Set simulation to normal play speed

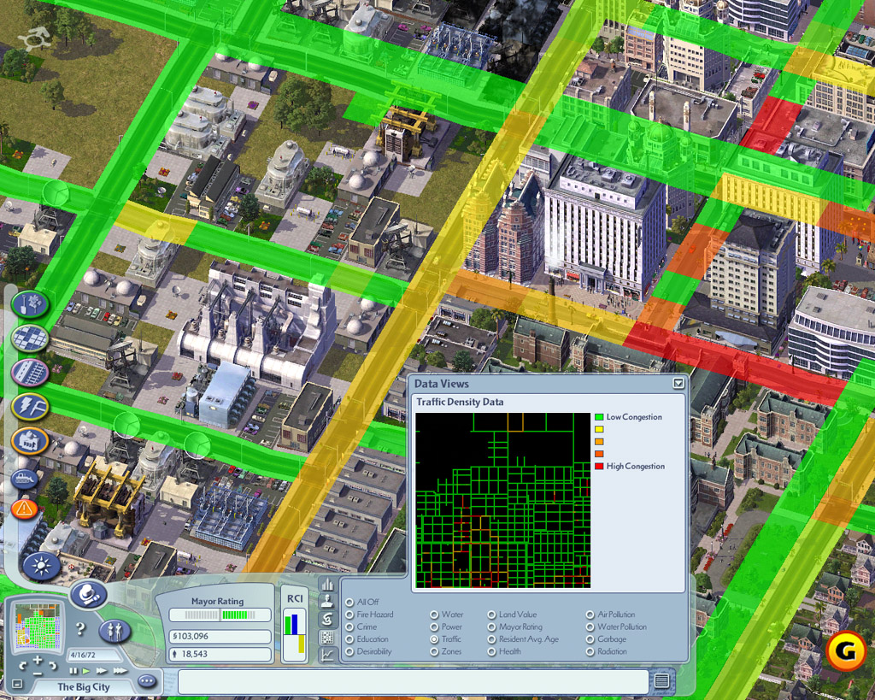pyautogui.click(x=86, y=670)
